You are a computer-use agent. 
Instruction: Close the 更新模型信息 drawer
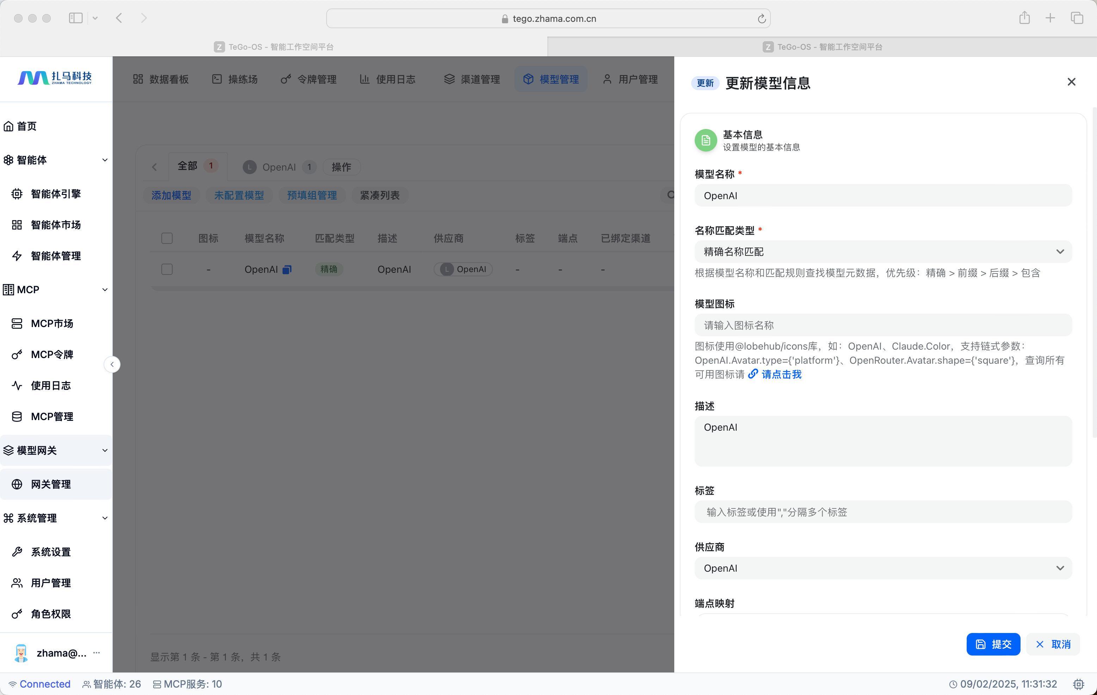coord(1071,82)
